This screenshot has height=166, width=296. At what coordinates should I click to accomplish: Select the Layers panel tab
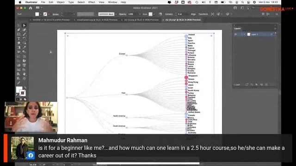point(237,29)
